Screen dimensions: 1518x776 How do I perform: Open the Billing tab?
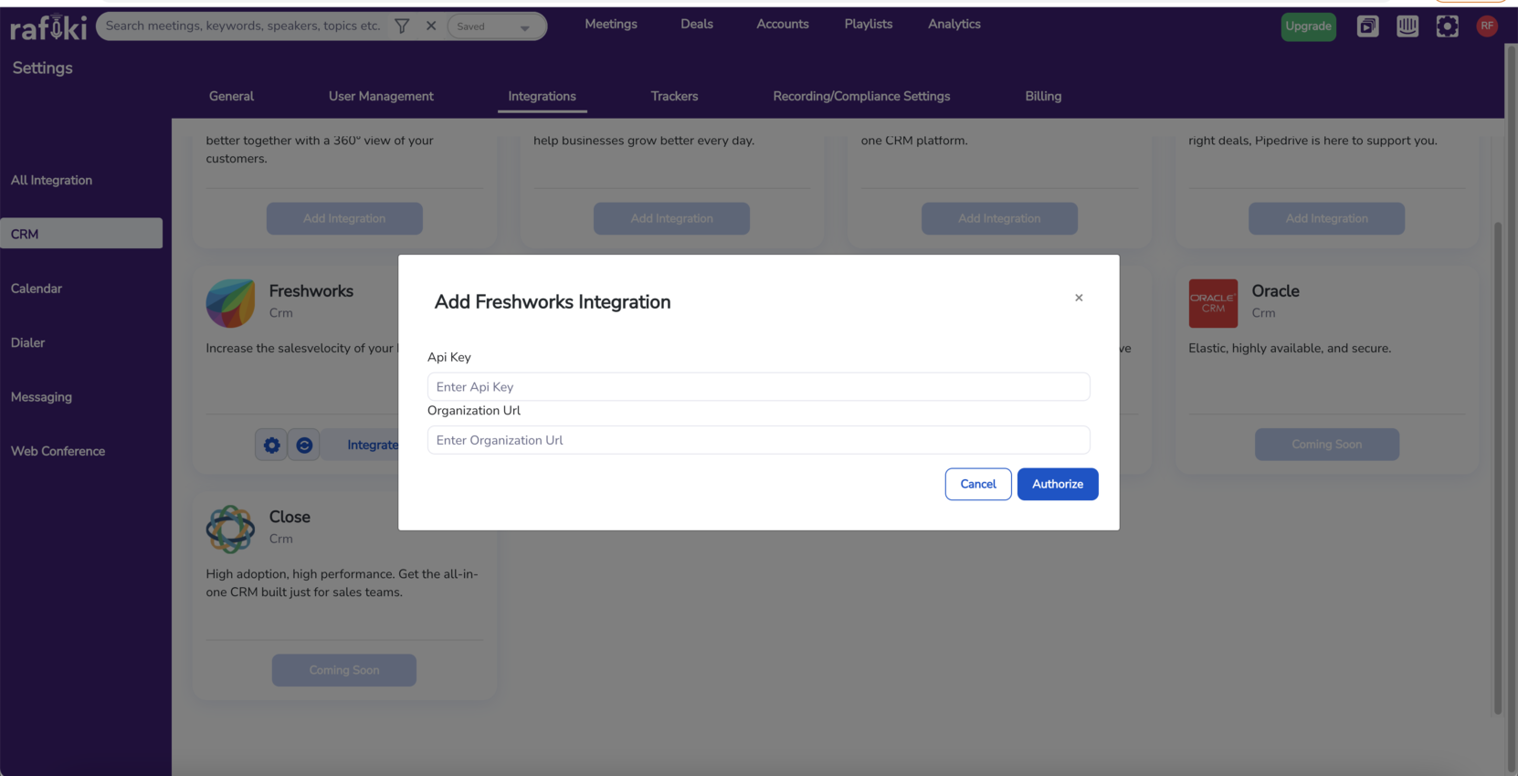pos(1043,96)
